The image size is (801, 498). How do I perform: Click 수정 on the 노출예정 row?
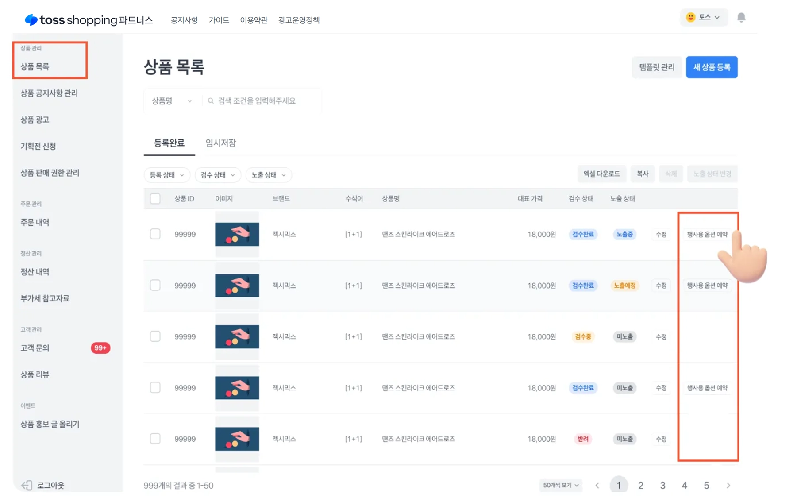661,286
